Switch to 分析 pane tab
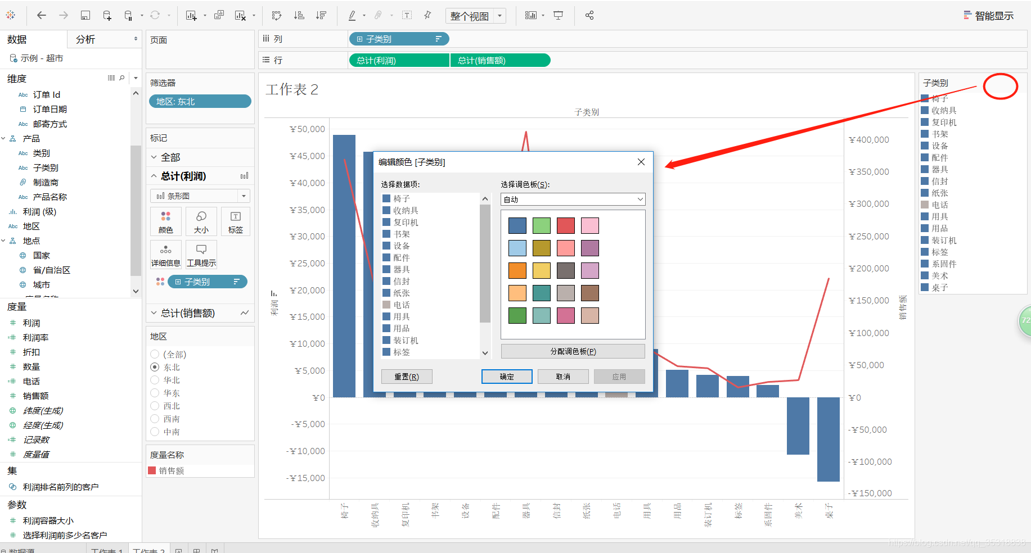The width and height of the screenshot is (1031, 553). pyautogui.click(x=105, y=39)
